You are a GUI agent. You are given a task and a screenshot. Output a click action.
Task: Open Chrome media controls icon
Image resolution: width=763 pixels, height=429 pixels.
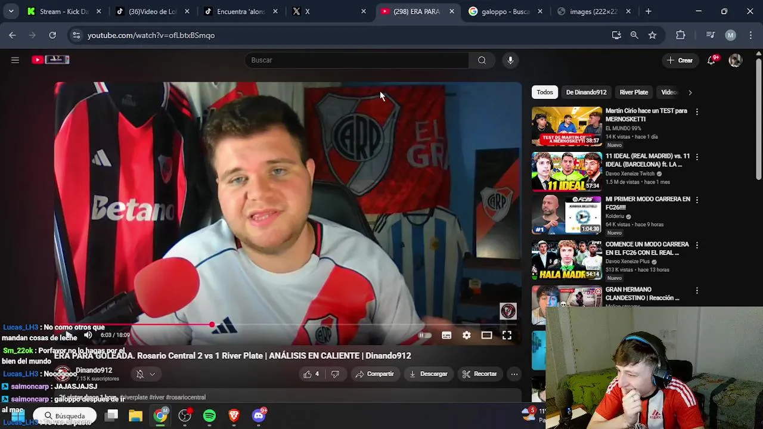point(711,35)
